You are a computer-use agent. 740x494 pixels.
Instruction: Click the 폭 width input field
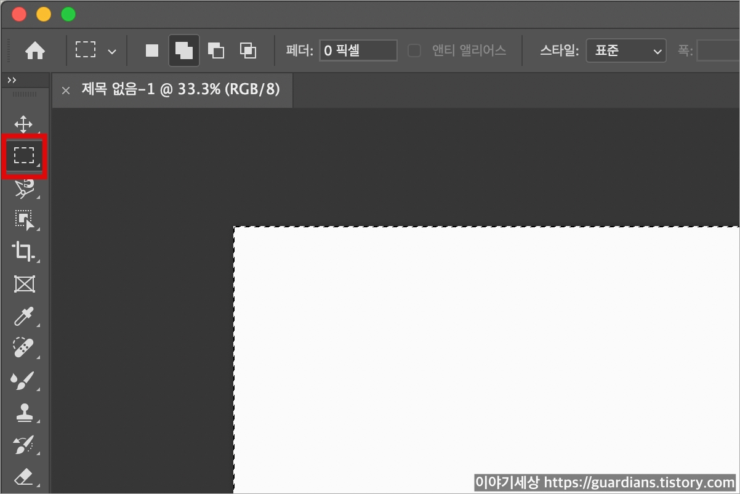[718, 51]
